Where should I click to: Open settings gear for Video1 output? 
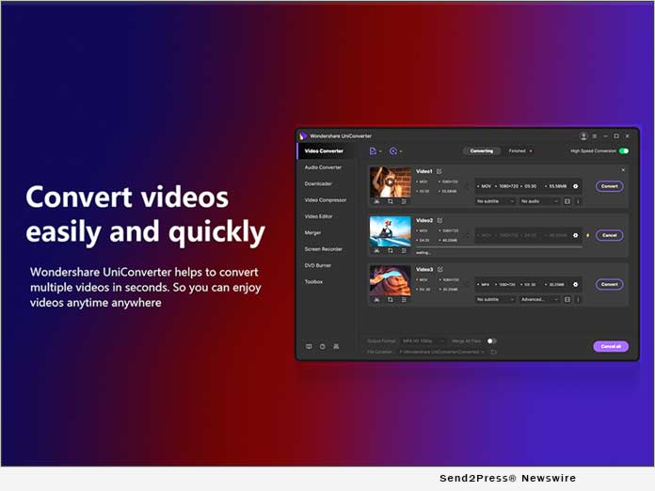(x=576, y=186)
